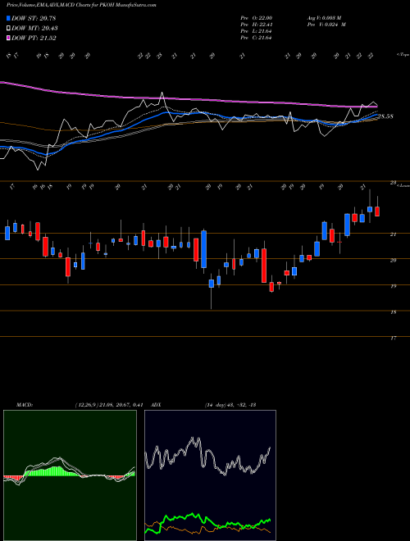410x541 pixels.
Task: Click the MACD panel heading
Action: click(x=25, y=405)
